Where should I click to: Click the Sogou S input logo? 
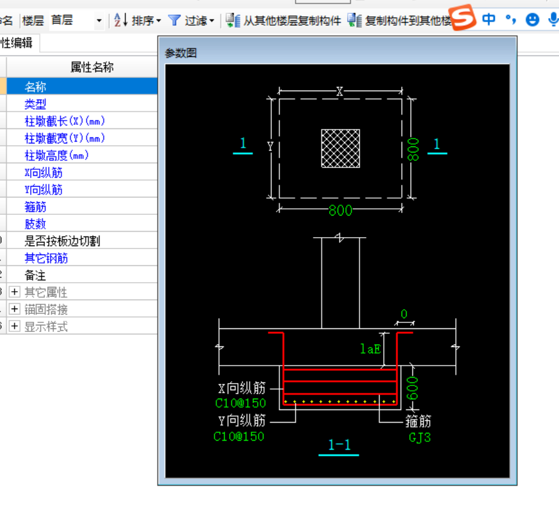click(x=463, y=17)
